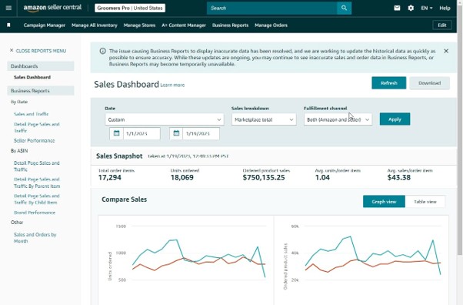Select Sales Dashboard in the sidebar
Screen dimensions: 463x305
(x=32, y=77)
